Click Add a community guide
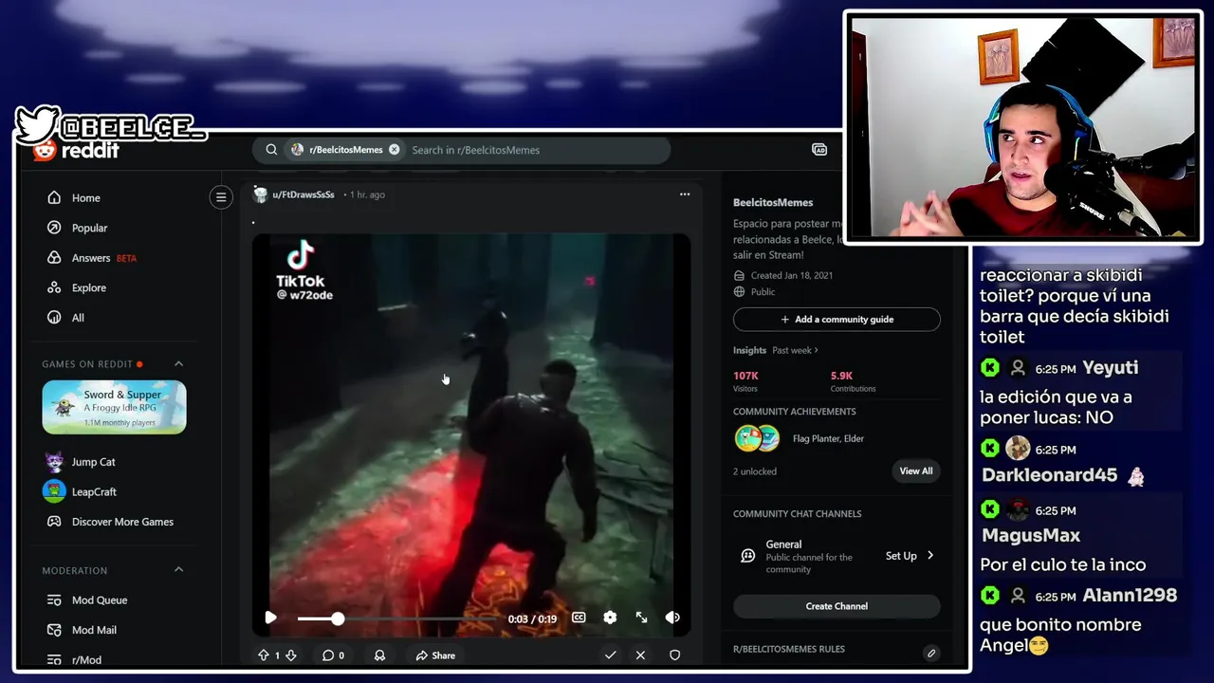The image size is (1214, 683). 837,320
